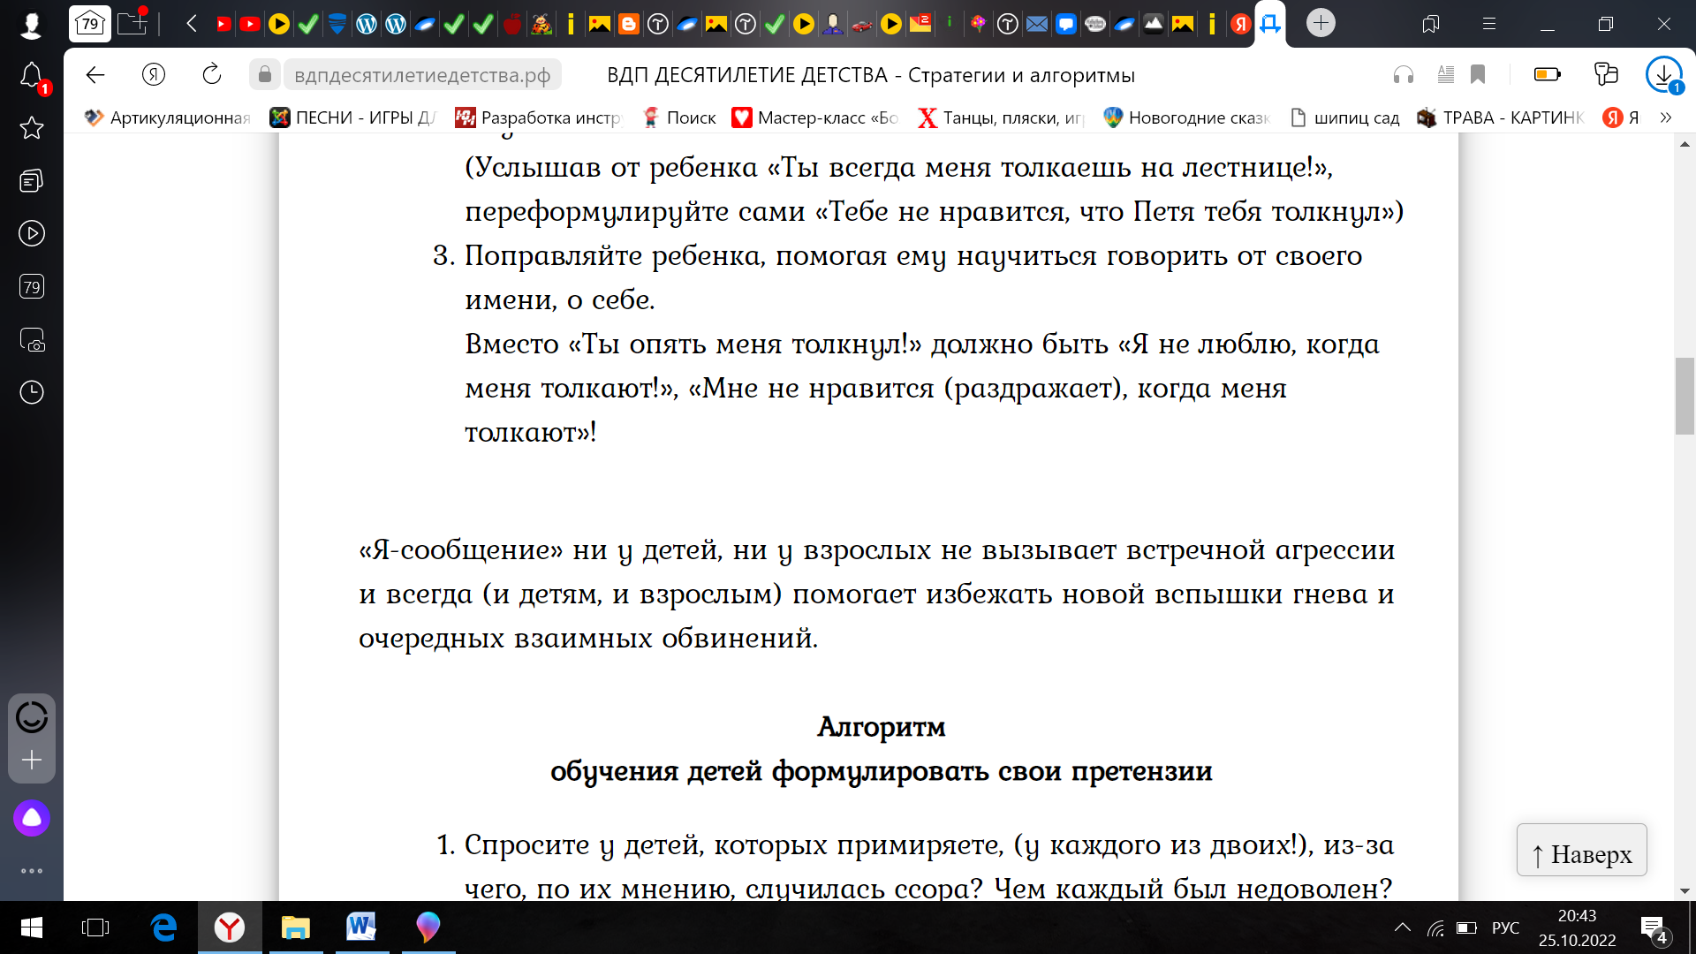View site security via the lock icon
1696x954 pixels.
click(265, 75)
